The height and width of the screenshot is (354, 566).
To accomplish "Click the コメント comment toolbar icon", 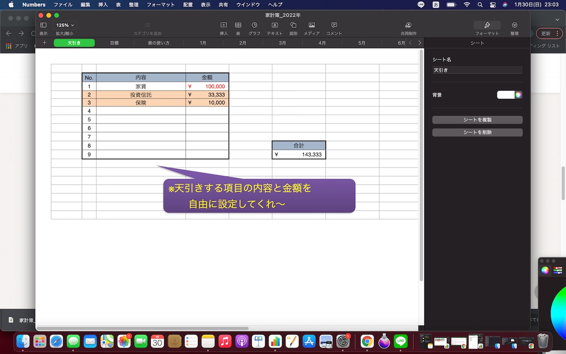I will [x=334, y=25].
